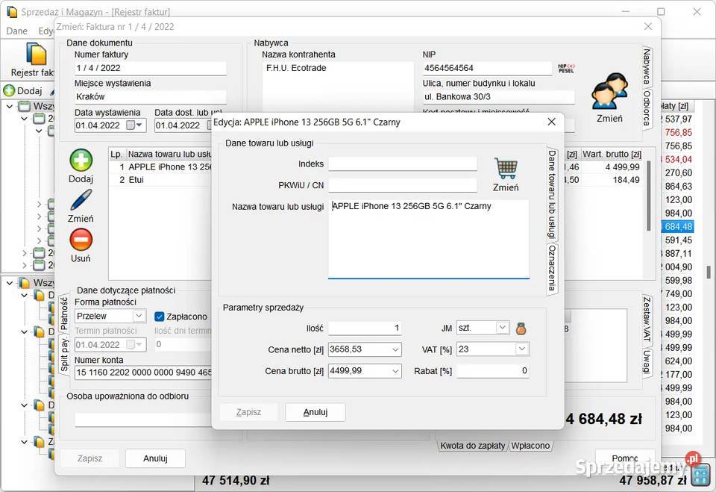Select the Odbiorca side tab
The height and width of the screenshot is (492, 716).
[647, 109]
